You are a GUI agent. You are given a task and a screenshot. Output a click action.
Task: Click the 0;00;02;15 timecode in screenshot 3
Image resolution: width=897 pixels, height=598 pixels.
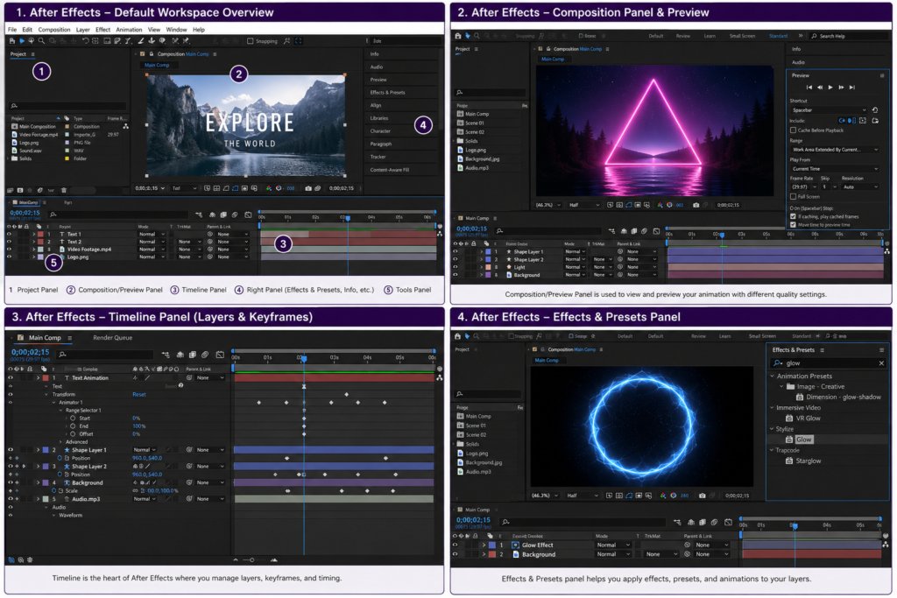tap(30, 352)
